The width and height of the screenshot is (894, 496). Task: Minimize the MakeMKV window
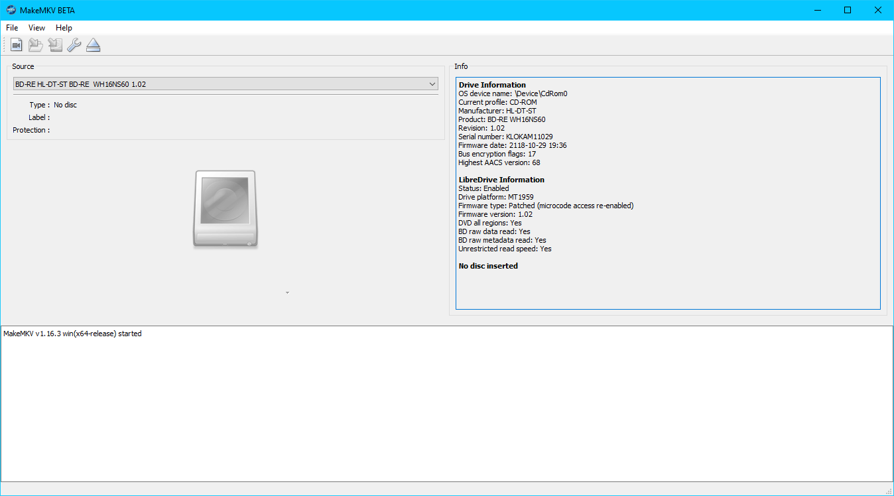tap(817, 10)
